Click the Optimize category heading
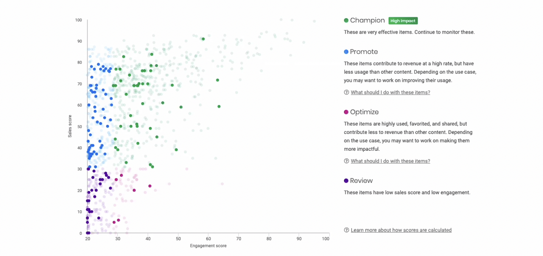This screenshot has height=256, width=543. [x=364, y=112]
